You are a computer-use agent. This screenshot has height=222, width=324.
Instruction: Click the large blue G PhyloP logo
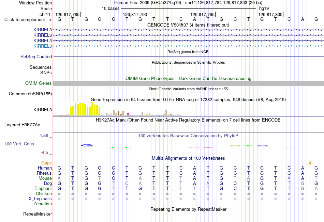(x=87, y=145)
